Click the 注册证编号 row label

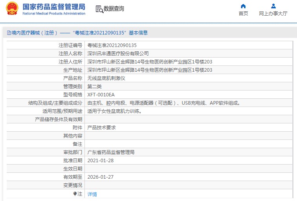[x=70, y=45]
